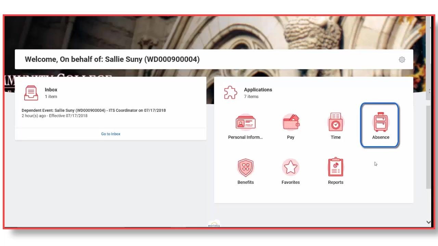Viewport: 438px width, 246px height.
Task: Open the Pay application
Action: pyautogui.click(x=291, y=126)
